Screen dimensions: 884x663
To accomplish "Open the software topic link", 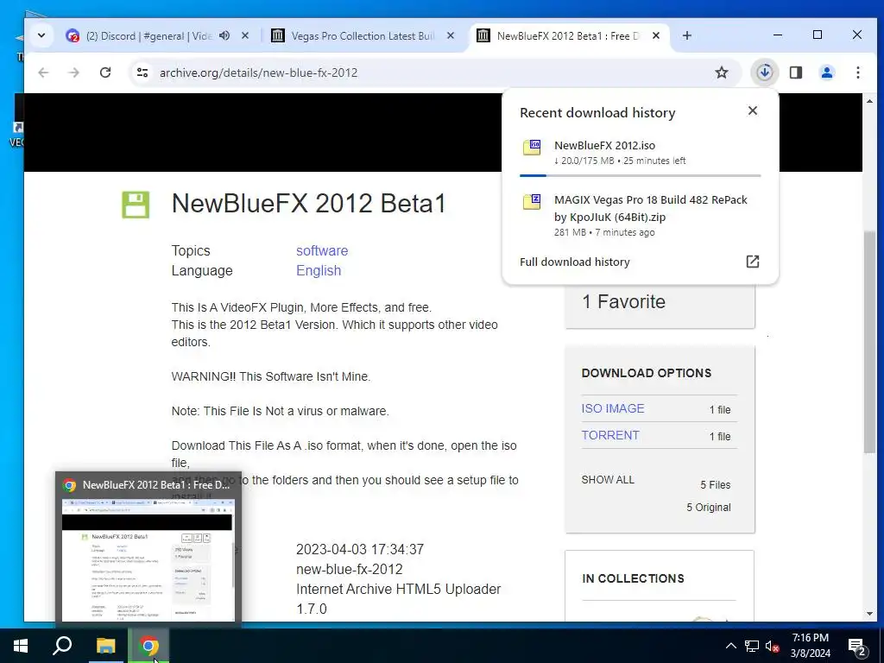I will tap(322, 251).
